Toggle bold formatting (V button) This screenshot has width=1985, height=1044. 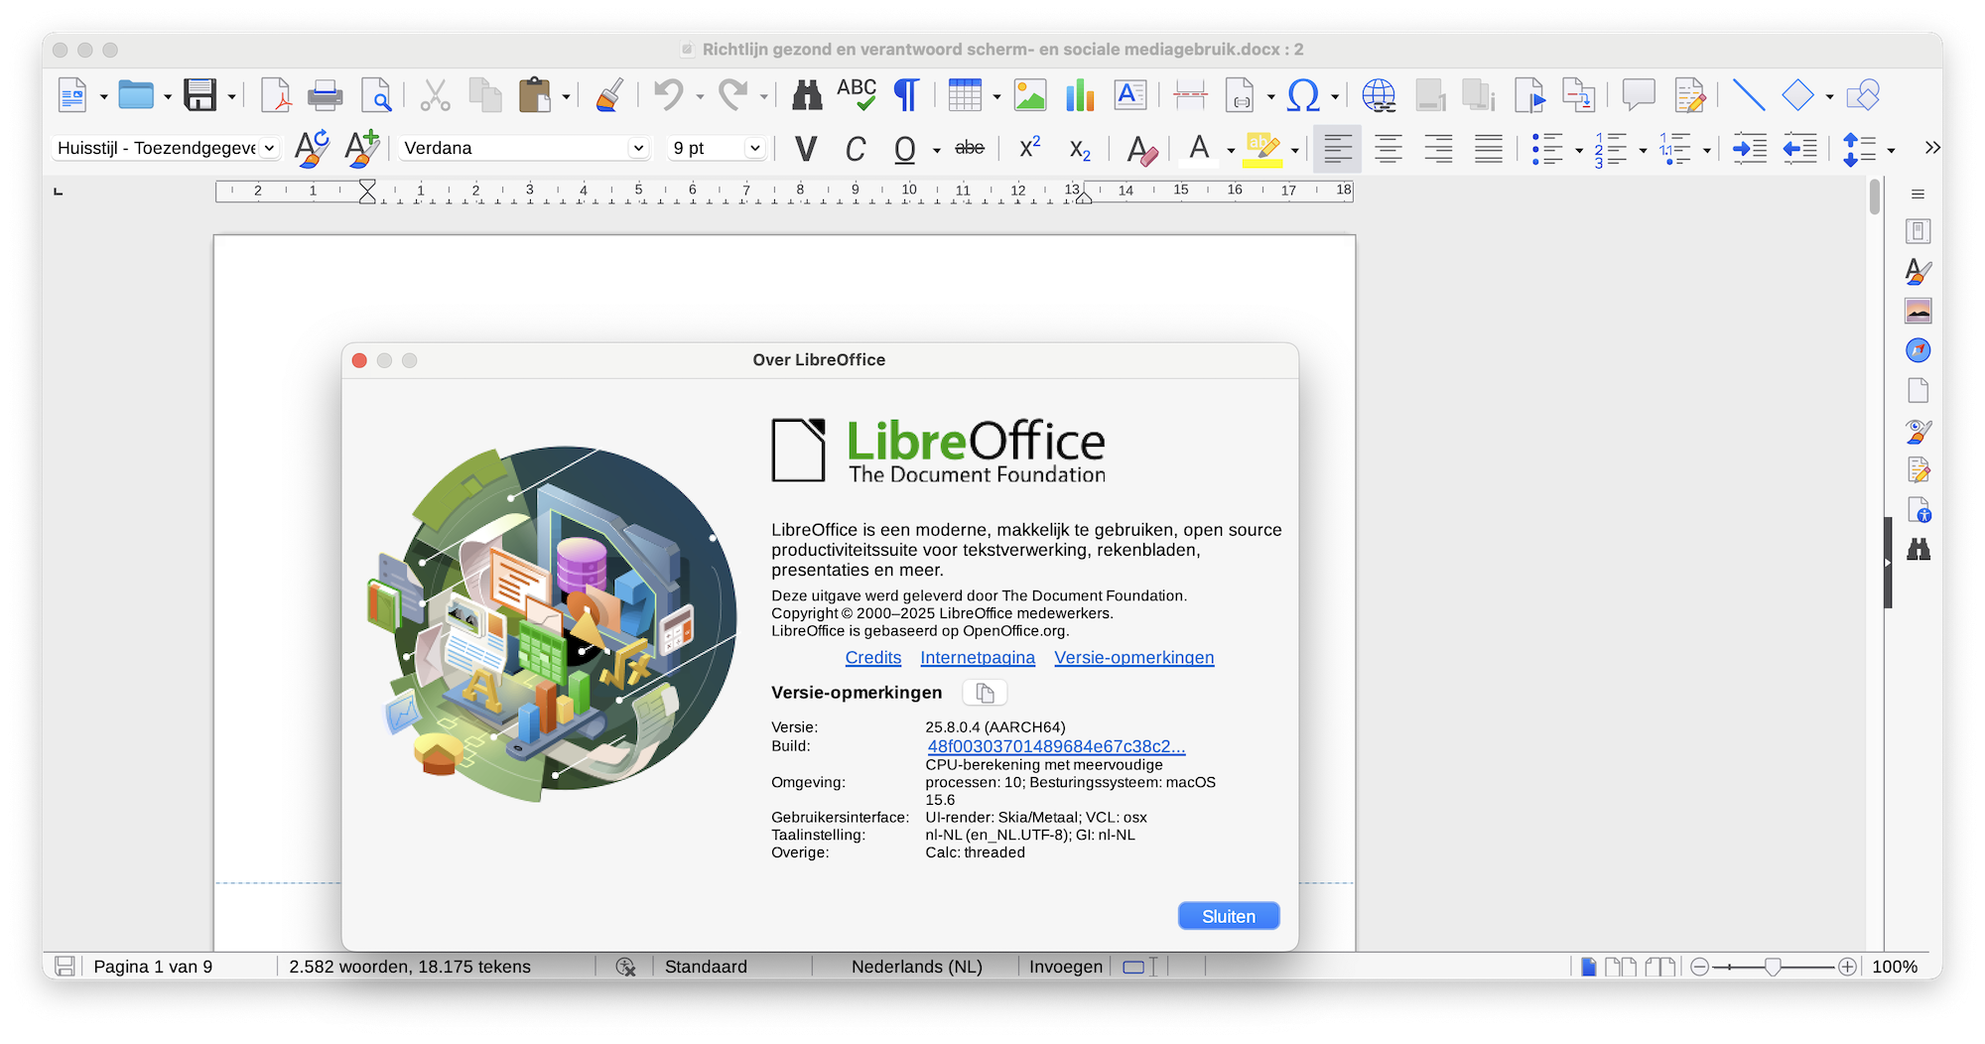pos(806,149)
